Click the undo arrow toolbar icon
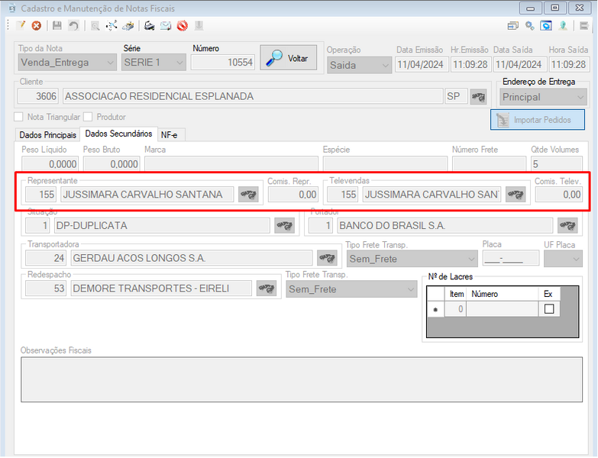This screenshot has width=598, height=458. 73,25
